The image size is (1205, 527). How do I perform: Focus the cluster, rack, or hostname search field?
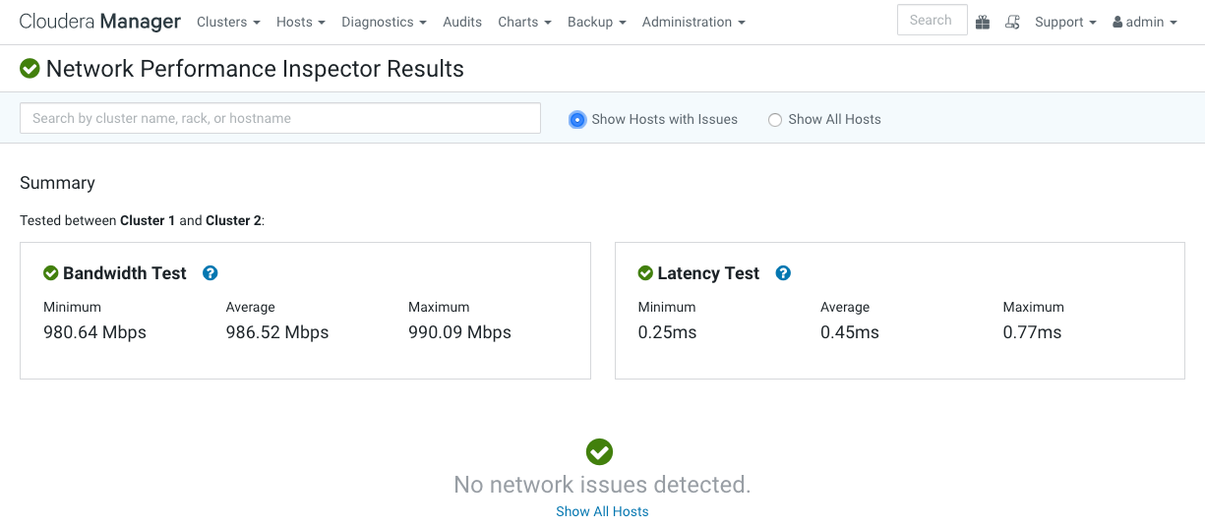click(280, 118)
